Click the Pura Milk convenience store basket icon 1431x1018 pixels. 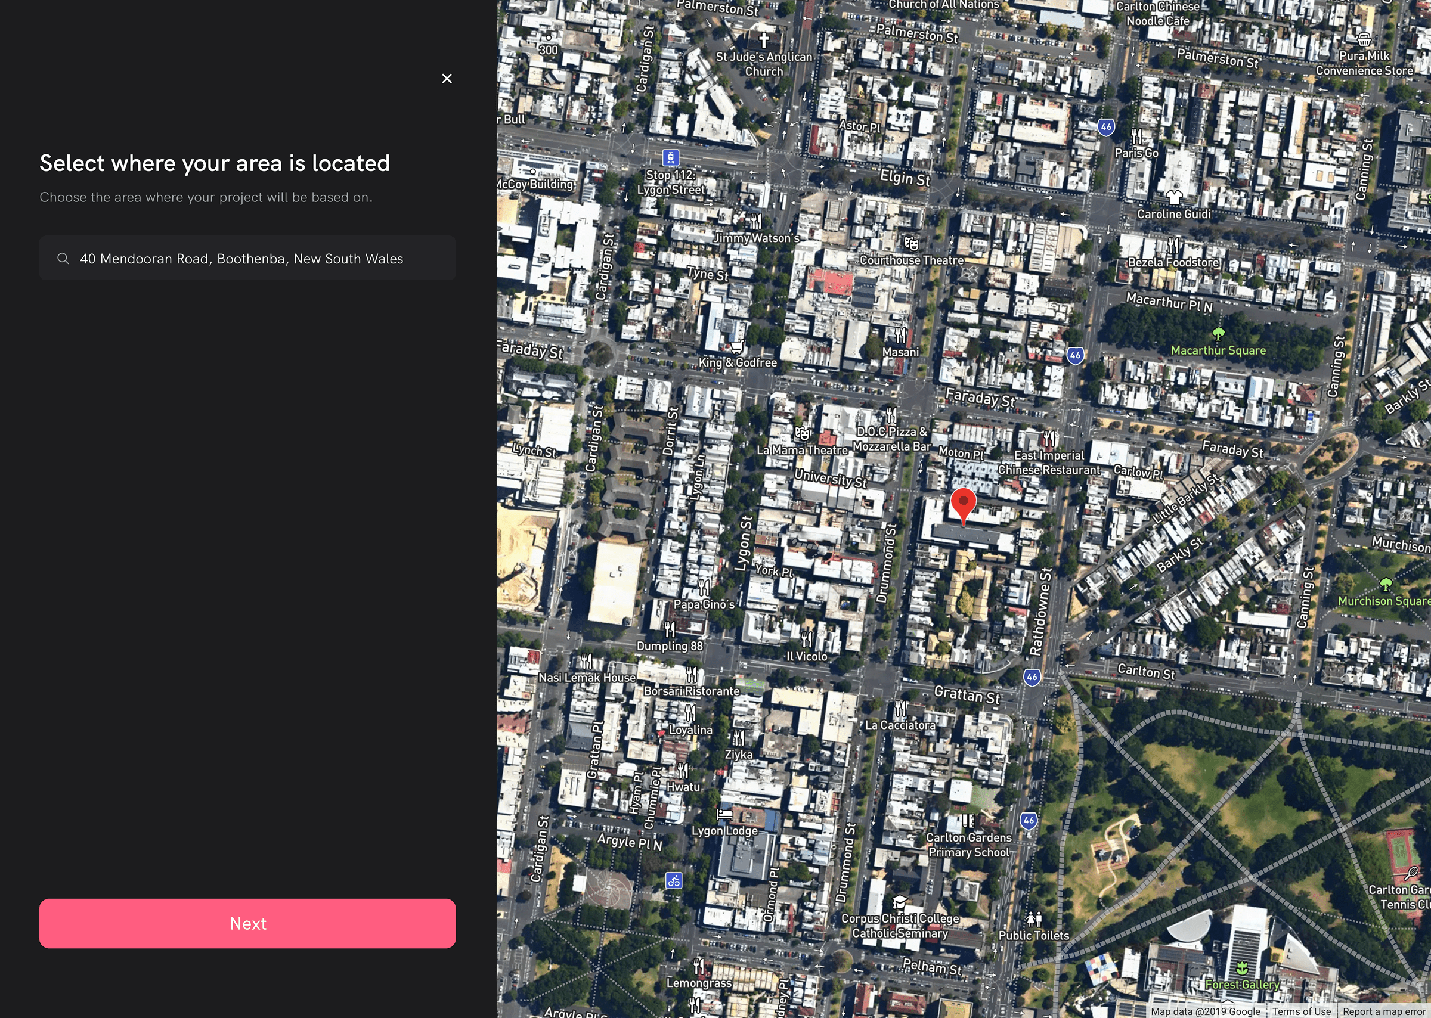click(x=1364, y=39)
